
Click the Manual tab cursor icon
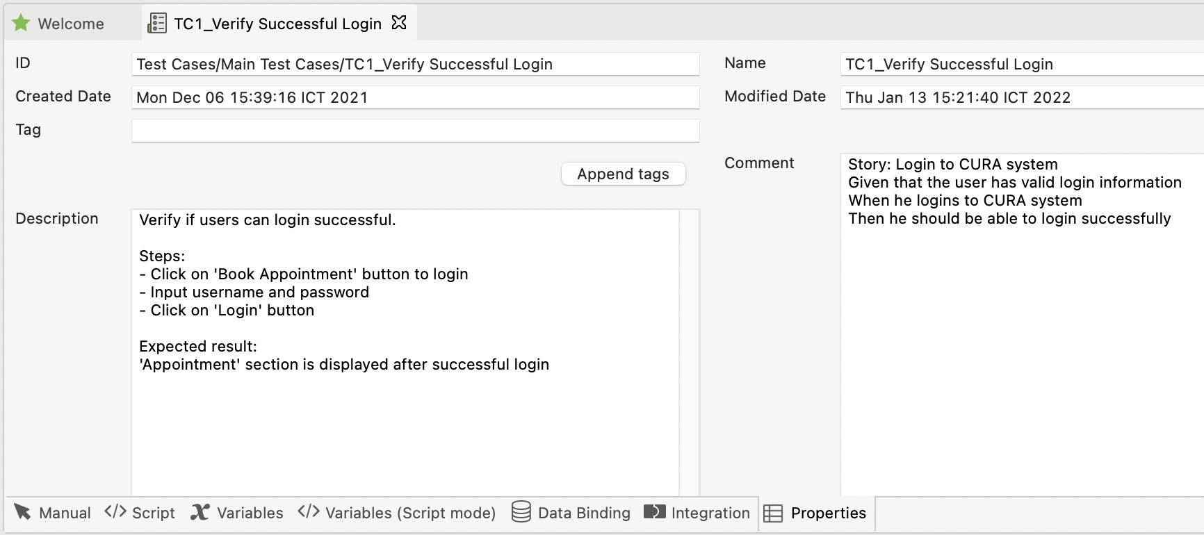(22, 512)
